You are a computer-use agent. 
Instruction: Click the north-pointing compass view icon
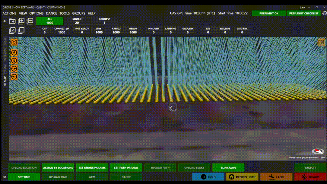coord(14,53)
